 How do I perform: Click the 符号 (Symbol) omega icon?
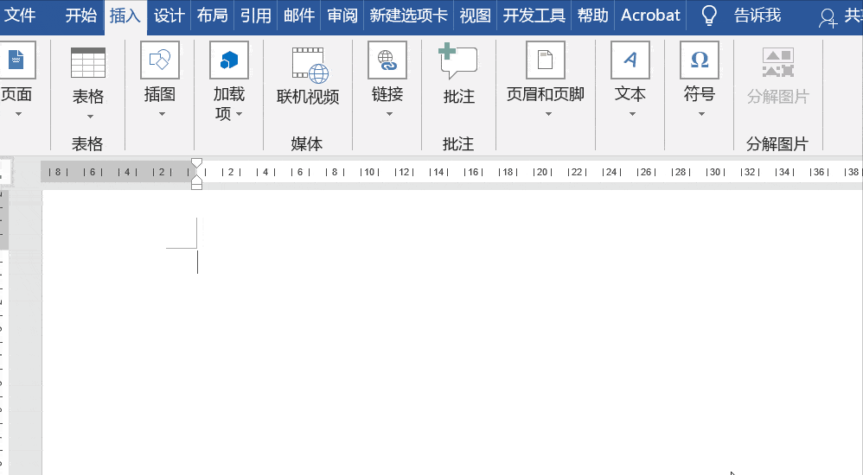pyautogui.click(x=700, y=60)
